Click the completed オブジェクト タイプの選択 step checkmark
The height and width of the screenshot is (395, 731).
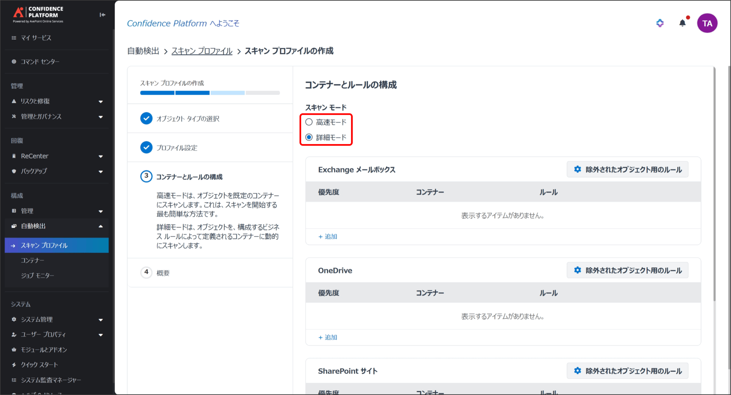coord(146,119)
